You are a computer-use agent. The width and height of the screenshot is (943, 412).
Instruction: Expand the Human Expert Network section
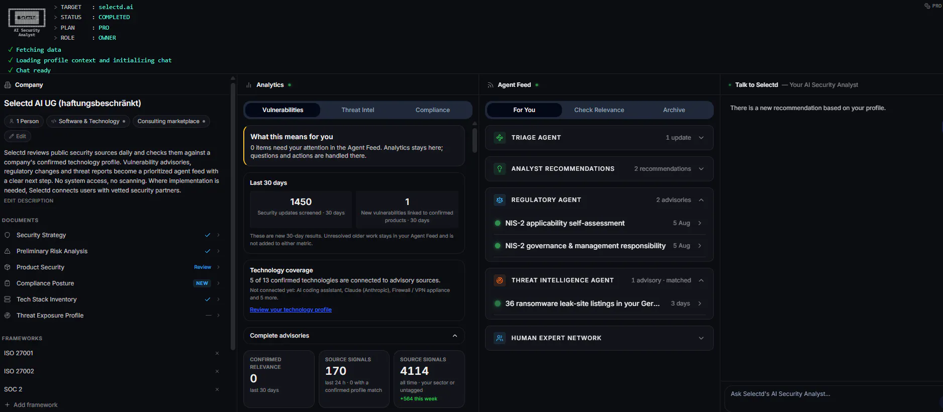tap(701, 338)
